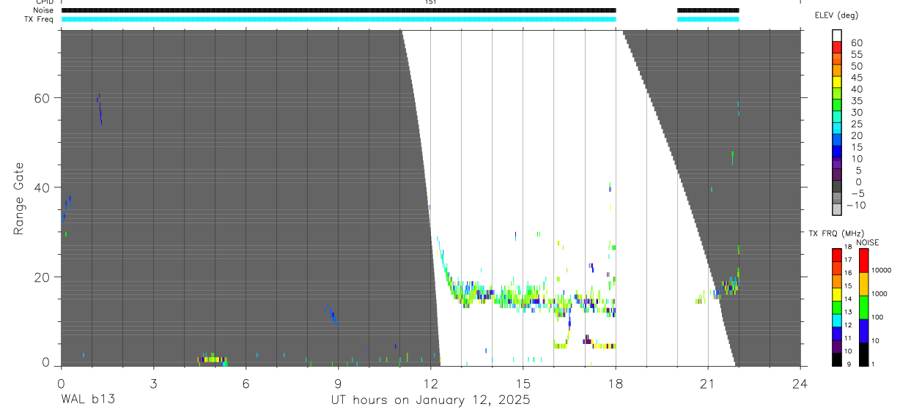Screen dimensions: 900x415
Task: Click the "WAL b13" radar beam label
Action: pyautogui.click(x=87, y=400)
